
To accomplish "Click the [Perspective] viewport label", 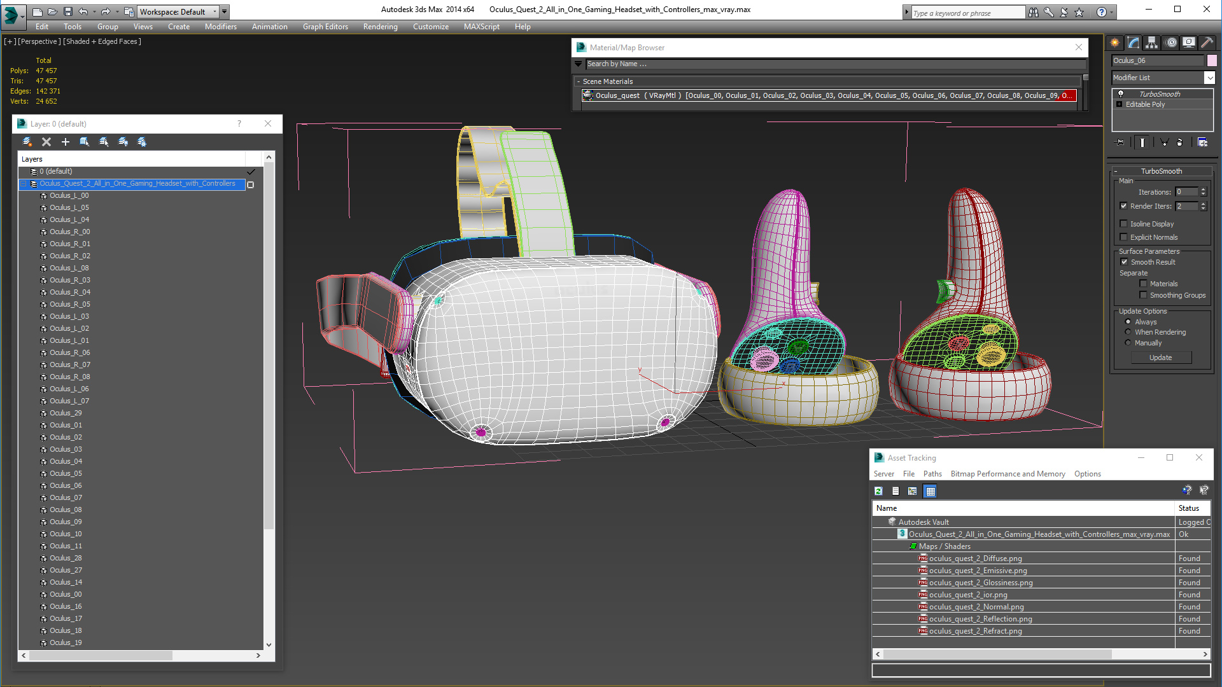I will click(39, 41).
